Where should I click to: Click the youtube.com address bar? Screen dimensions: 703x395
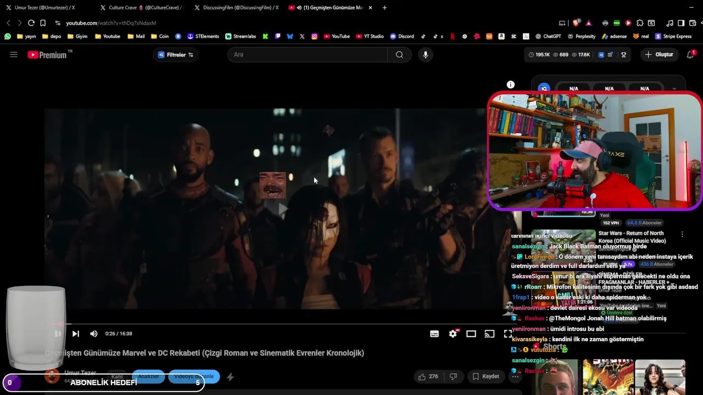click(111, 23)
